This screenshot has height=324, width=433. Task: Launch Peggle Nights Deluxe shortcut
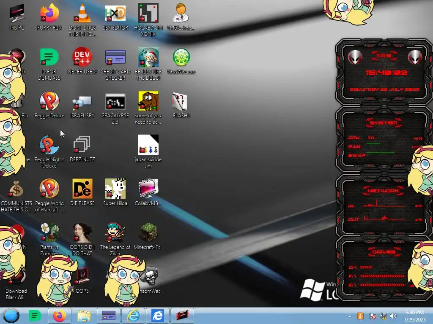[x=49, y=151]
